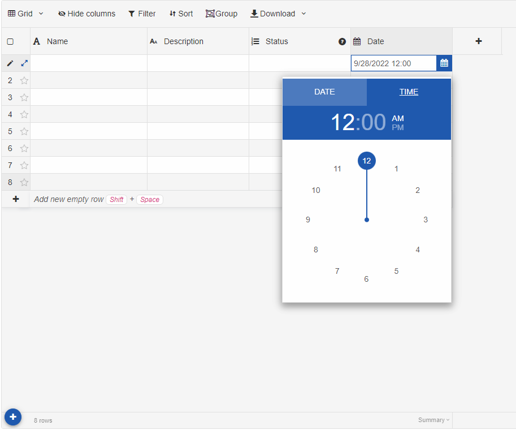516x430 pixels.
Task: Star row 7
Action: click(x=24, y=165)
